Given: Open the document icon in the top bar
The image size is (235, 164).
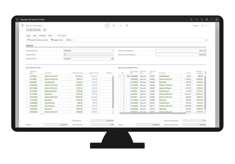Looking at the screenshot, I should point(192,20).
